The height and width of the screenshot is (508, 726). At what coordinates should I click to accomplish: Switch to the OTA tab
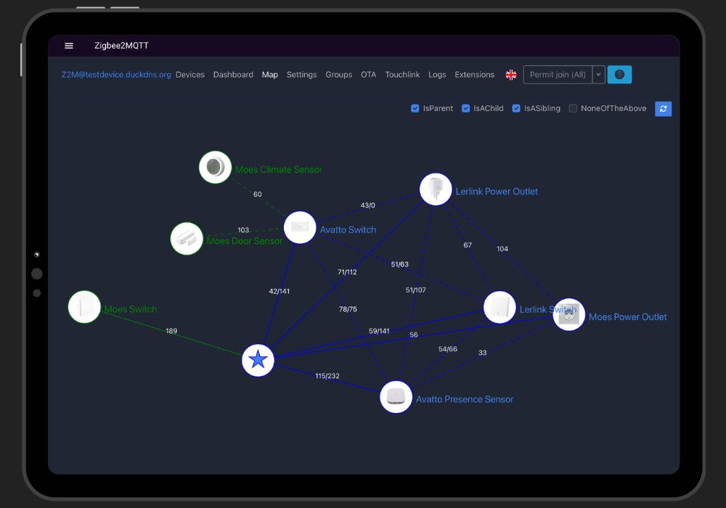click(369, 75)
